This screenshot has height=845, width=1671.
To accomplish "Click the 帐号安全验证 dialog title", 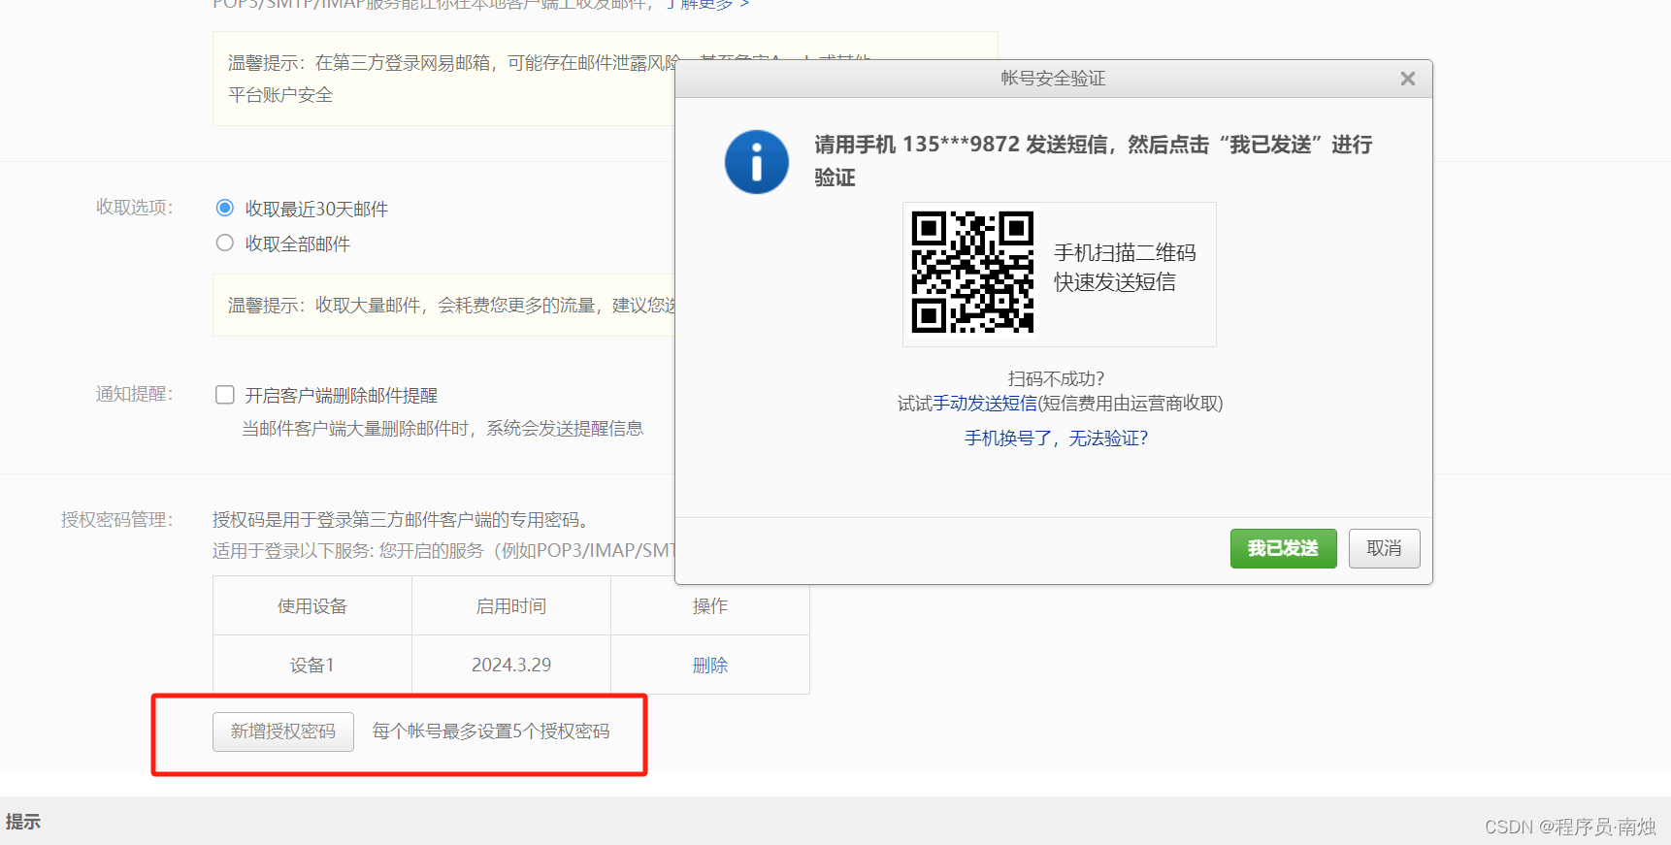I will [x=1053, y=79].
